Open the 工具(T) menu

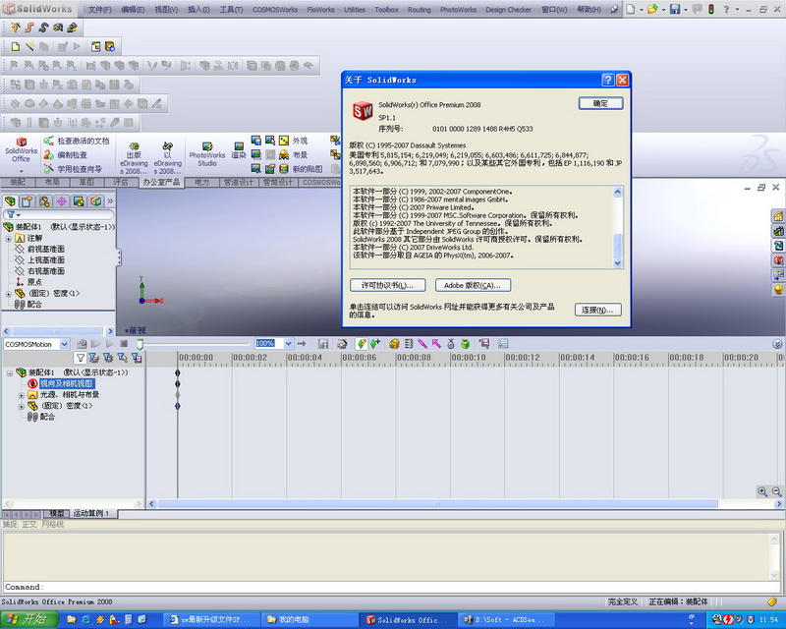231,10
